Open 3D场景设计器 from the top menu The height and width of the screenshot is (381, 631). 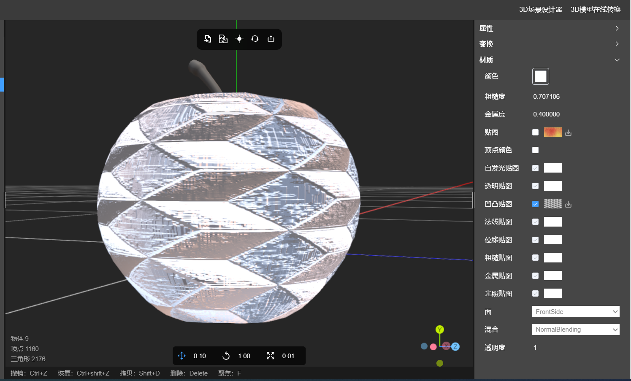point(540,9)
